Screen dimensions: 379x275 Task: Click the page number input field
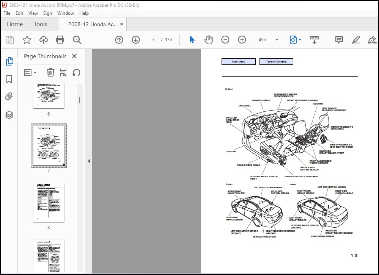pos(153,40)
